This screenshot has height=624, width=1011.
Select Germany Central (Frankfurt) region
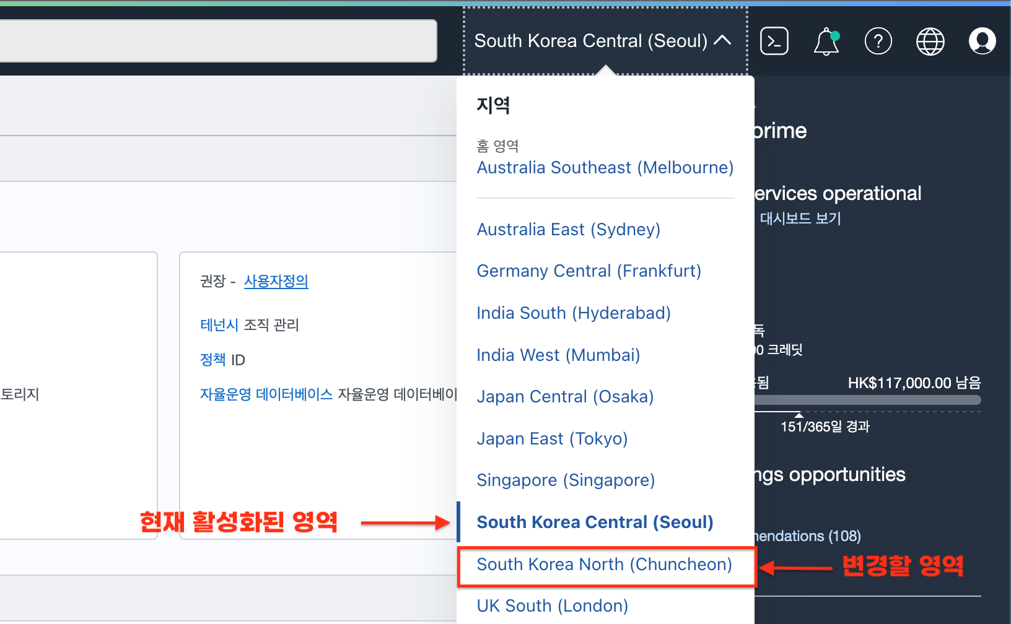(589, 271)
